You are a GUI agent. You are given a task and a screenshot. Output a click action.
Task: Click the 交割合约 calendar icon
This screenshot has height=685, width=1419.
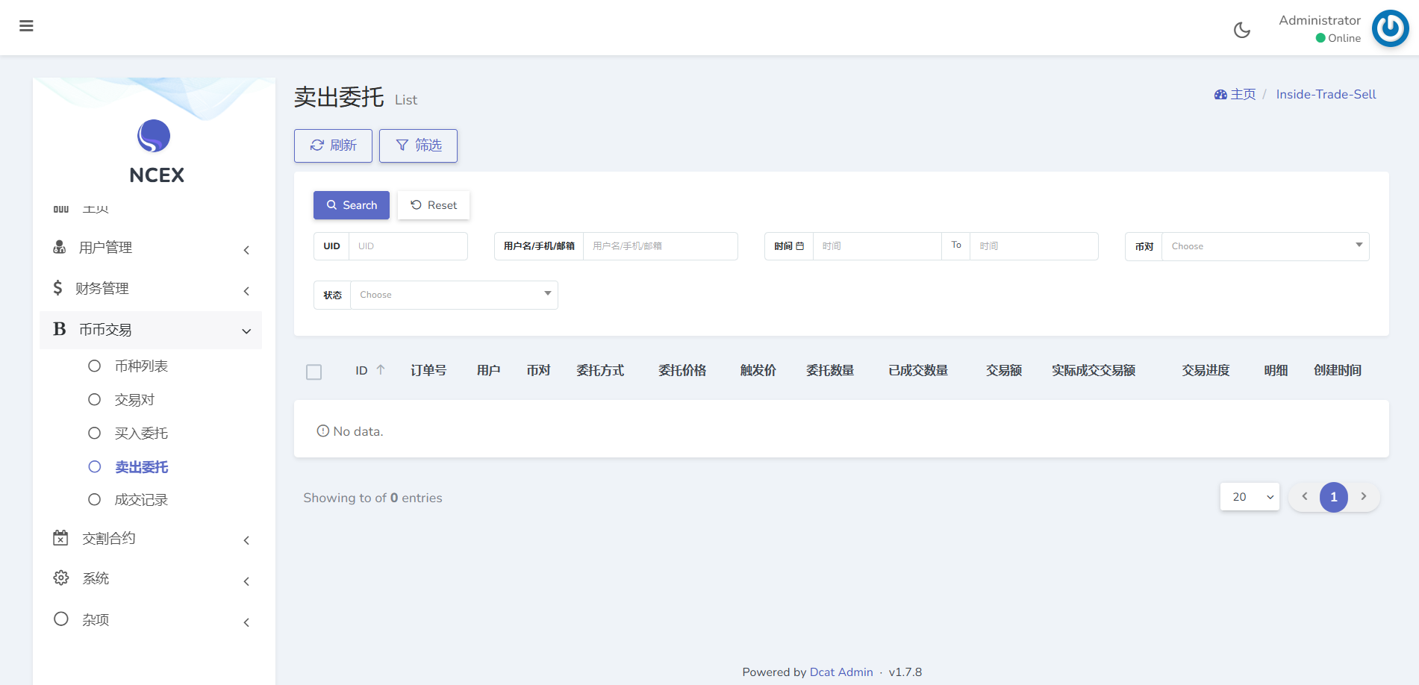60,538
